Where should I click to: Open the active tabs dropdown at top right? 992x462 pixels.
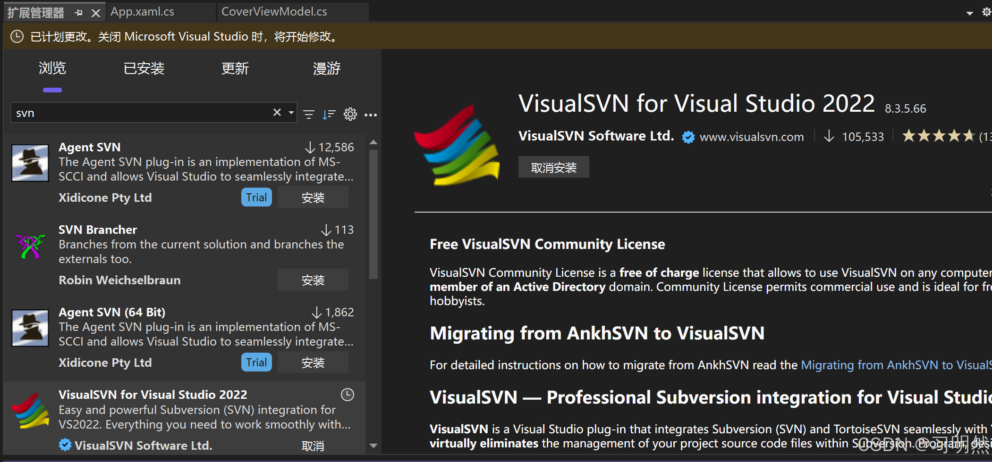pos(970,13)
